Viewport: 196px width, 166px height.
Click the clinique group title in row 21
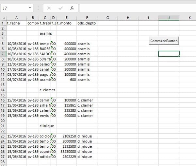tap(47, 126)
